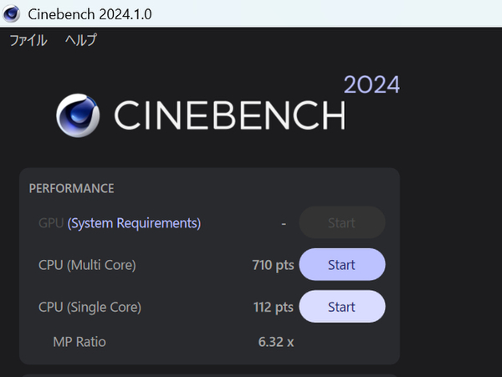Open the ヘルプ menu

pos(80,40)
